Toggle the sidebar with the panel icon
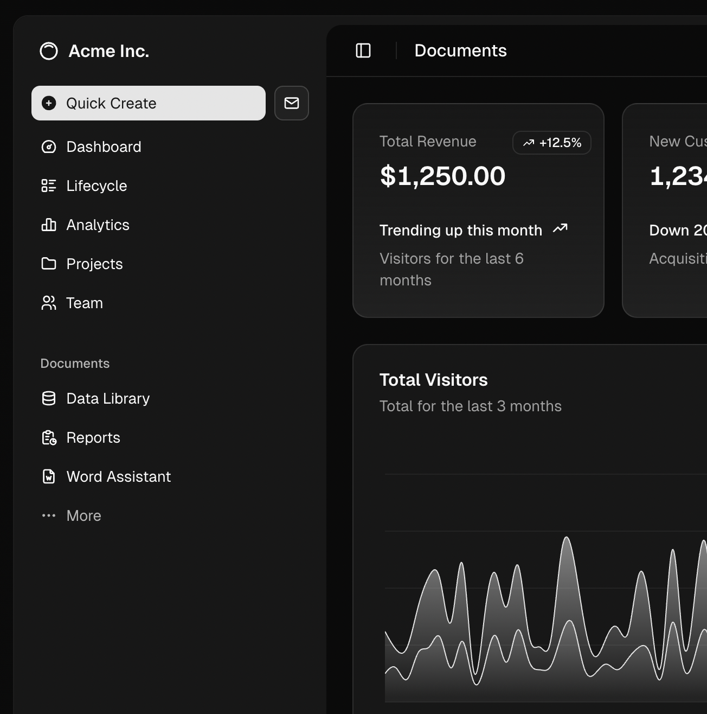 click(363, 50)
